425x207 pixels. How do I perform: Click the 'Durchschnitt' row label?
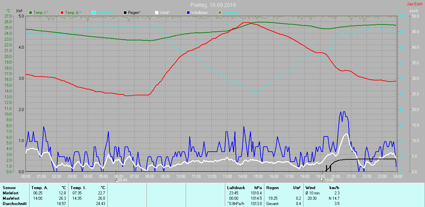[x=15, y=204]
